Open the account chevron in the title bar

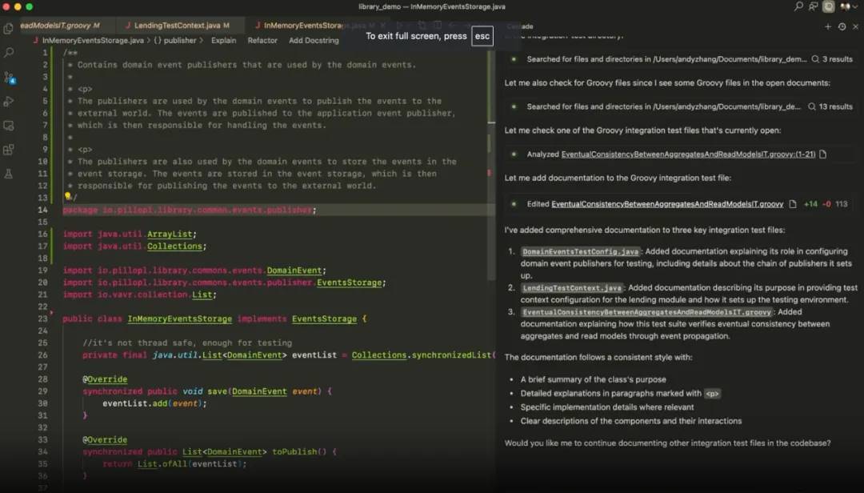854,6
